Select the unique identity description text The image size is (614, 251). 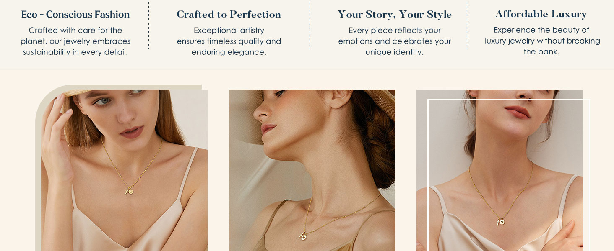click(x=395, y=41)
